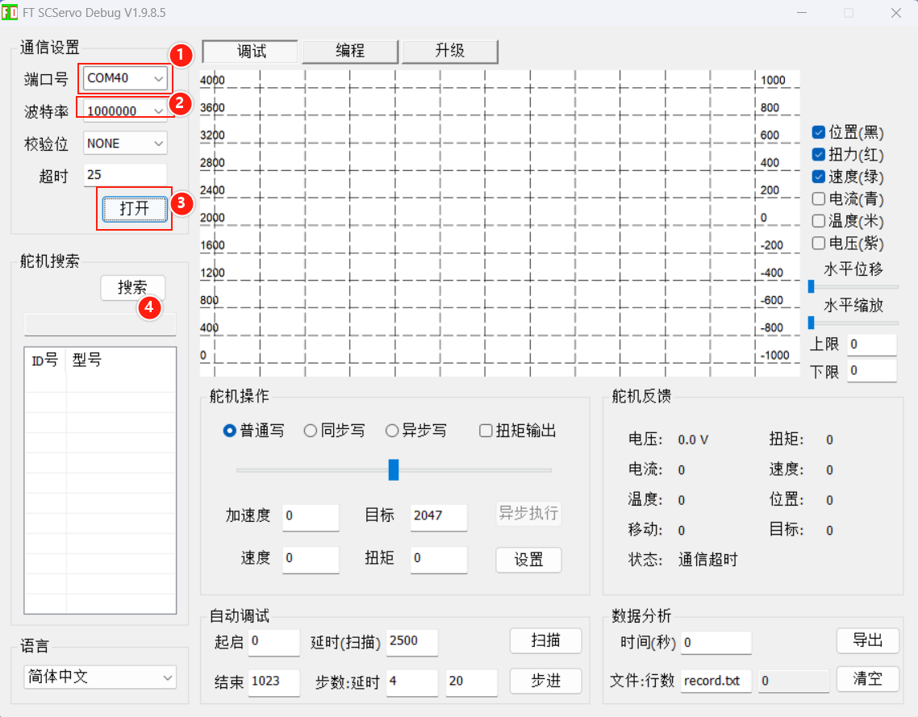Viewport: 918px width, 717px height.
Task: Clear data with the 清空 button
Action: (868, 679)
